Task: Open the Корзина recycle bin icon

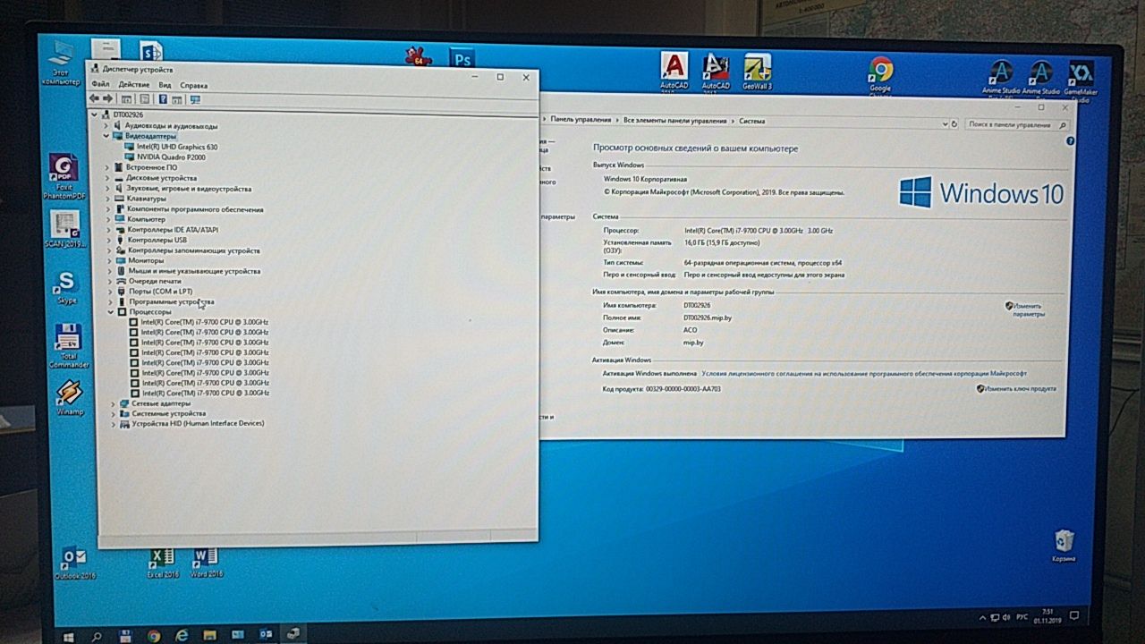Action: [1064, 547]
